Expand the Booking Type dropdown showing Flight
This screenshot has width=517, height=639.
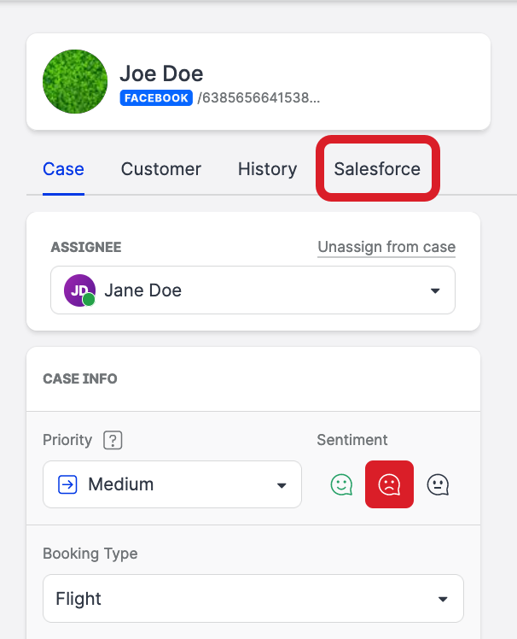click(x=253, y=599)
